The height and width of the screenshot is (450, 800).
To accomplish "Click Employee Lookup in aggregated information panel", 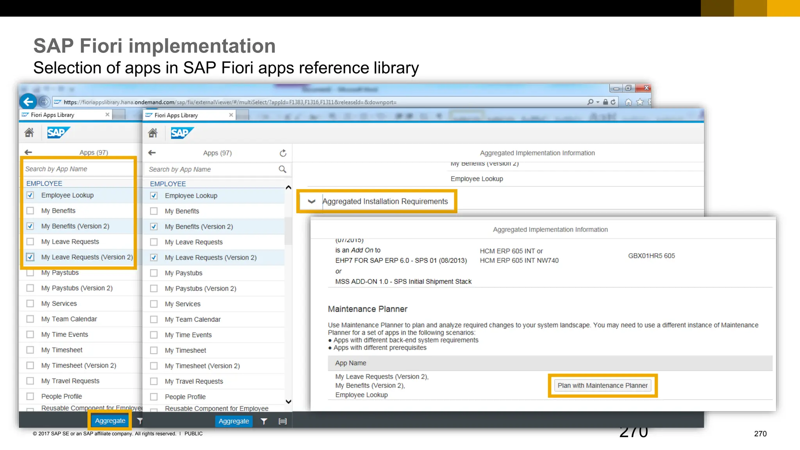I will coord(477,179).
